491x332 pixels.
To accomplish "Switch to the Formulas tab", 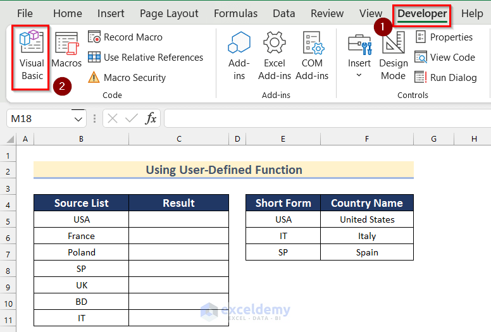I will 235,13.
